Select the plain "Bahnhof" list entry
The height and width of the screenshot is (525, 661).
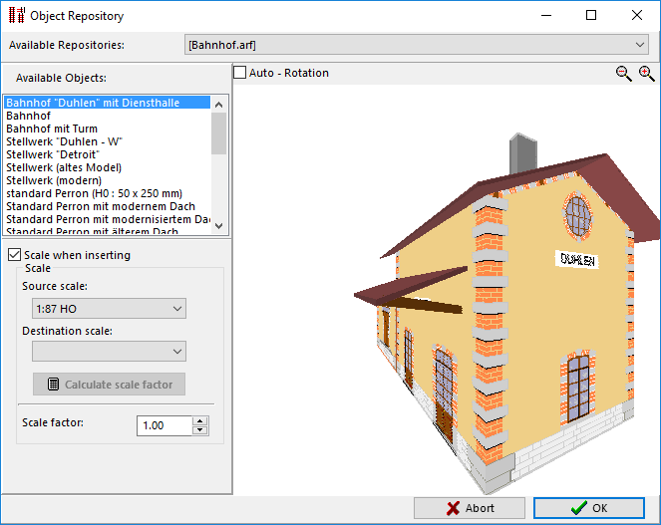pyautogui.click(x=107, y=116)
